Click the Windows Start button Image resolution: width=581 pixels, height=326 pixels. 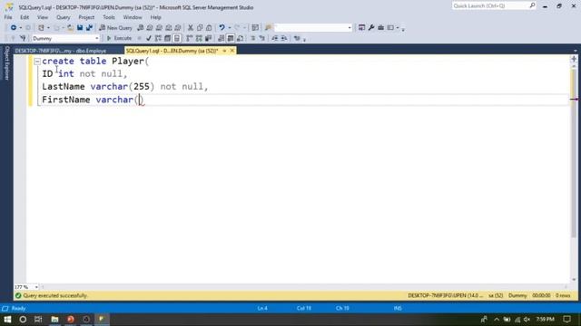[7, 319]
